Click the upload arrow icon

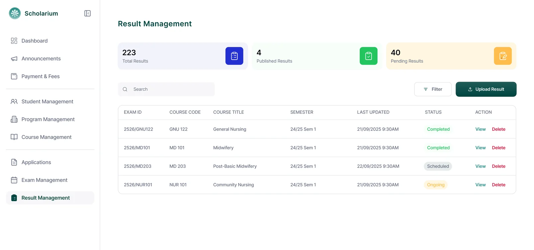pos(470,89)
